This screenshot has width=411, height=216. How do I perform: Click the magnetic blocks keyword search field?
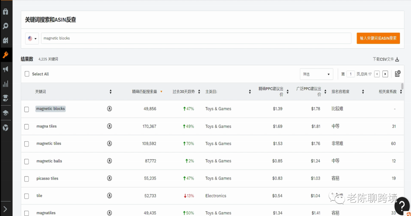[x=196, y=38]
